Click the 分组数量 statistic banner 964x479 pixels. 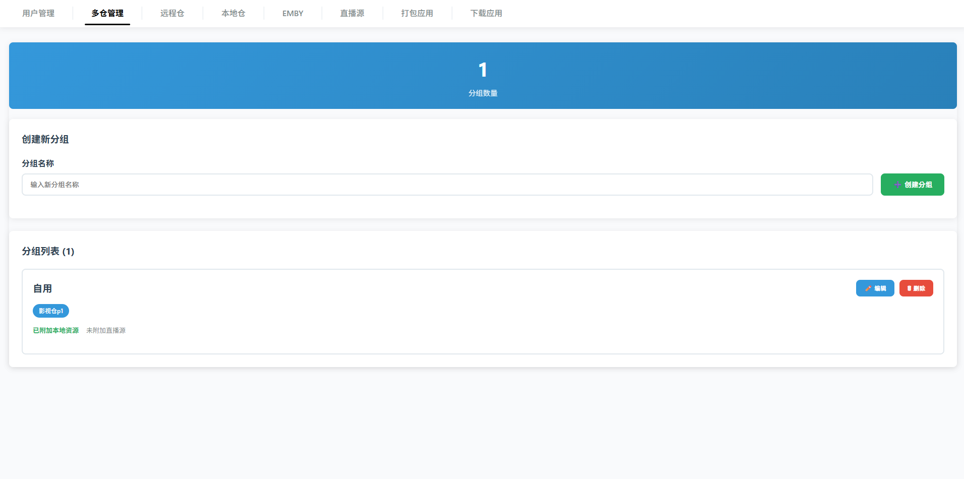(483, 76)
